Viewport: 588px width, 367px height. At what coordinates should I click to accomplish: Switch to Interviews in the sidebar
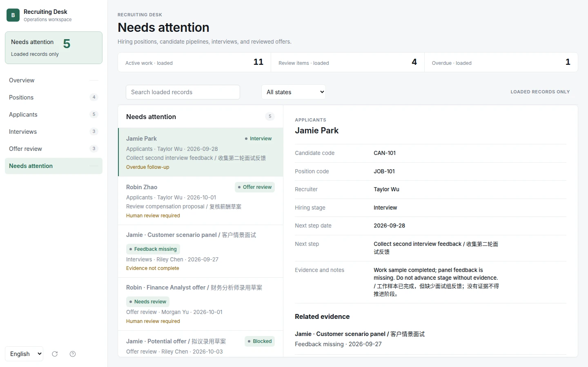[x=53, y=132]
